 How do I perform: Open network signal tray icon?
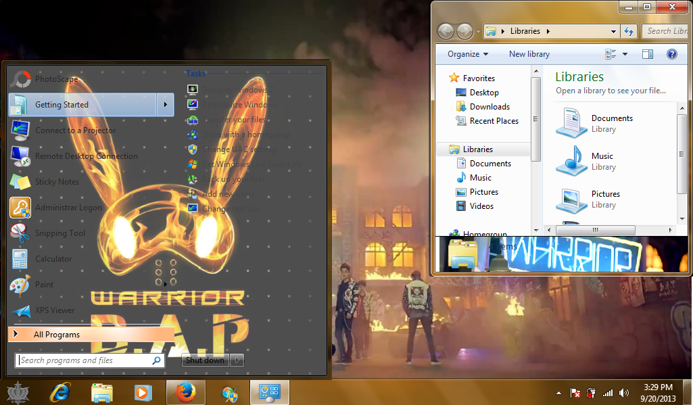(x=608, y=393)
